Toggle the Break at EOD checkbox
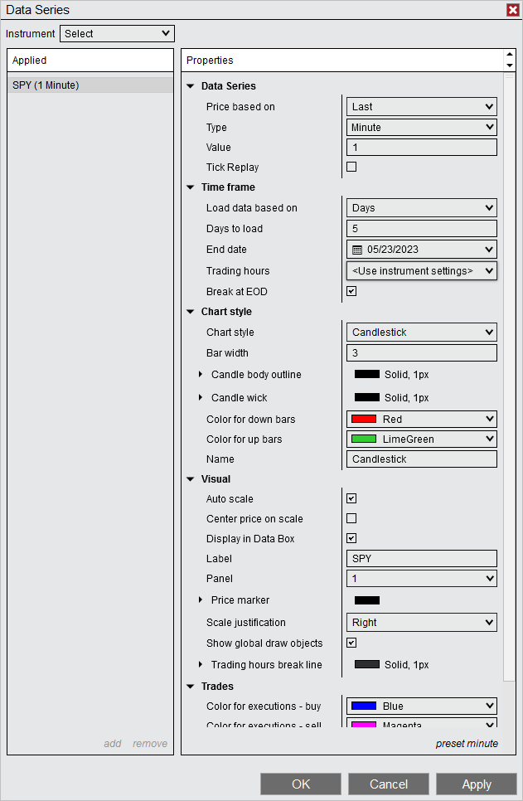Screen dimensions: 523x801 (351, 291)
